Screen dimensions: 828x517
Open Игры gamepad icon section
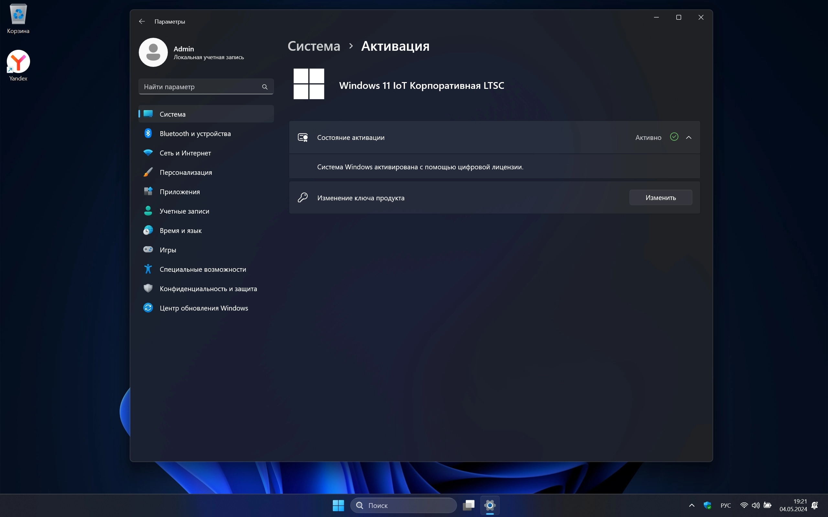(148, 249)
